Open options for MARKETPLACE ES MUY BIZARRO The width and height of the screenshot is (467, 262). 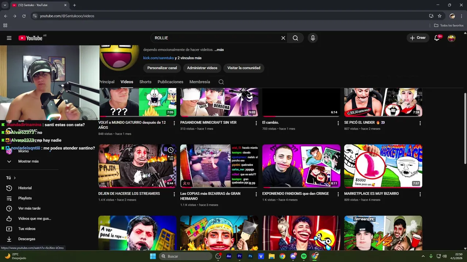pyautogui.click(x=420, y=194)
